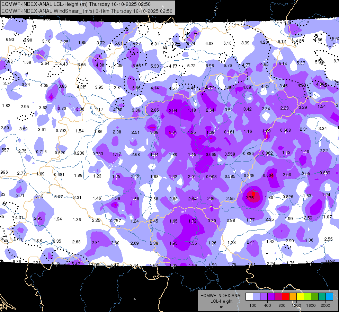The height and width of the screenshot is (312, 339).
Task: Click the wind shear value 4.22
Action: (81, 87)
